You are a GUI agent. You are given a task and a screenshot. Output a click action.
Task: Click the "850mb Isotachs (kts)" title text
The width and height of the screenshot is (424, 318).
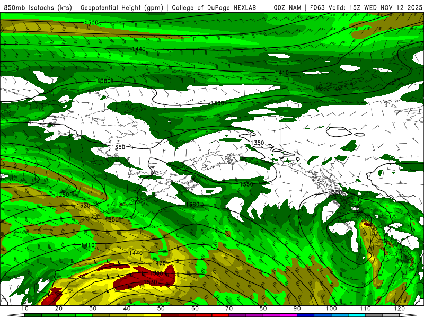click(38, 7)
